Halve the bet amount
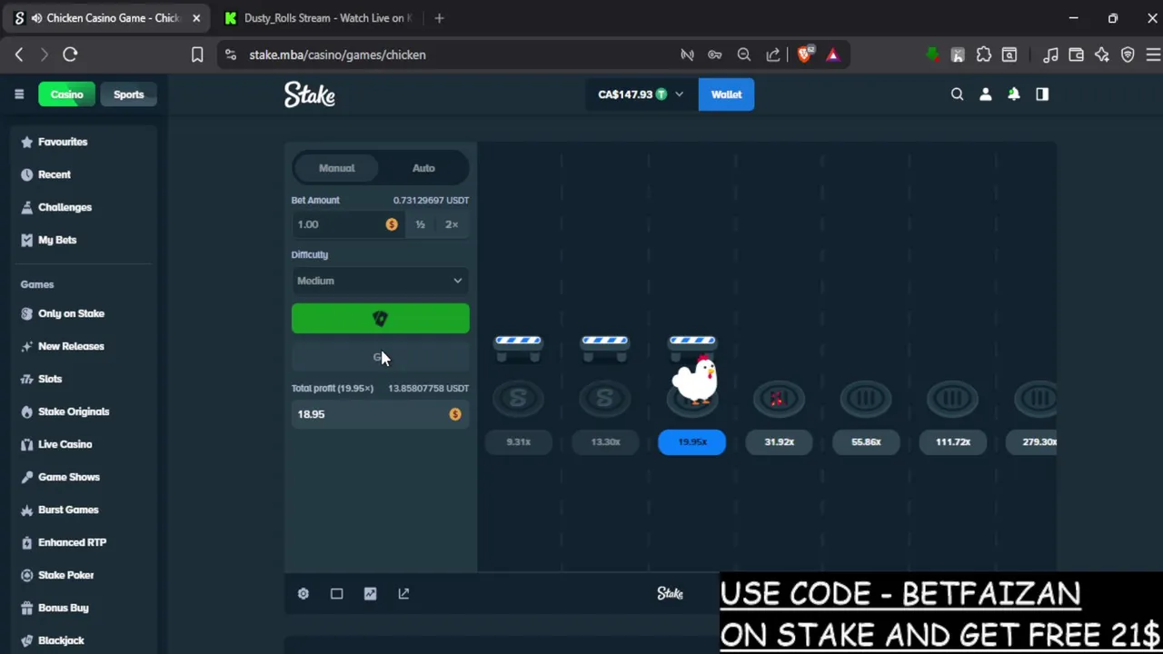 [420, 224]
